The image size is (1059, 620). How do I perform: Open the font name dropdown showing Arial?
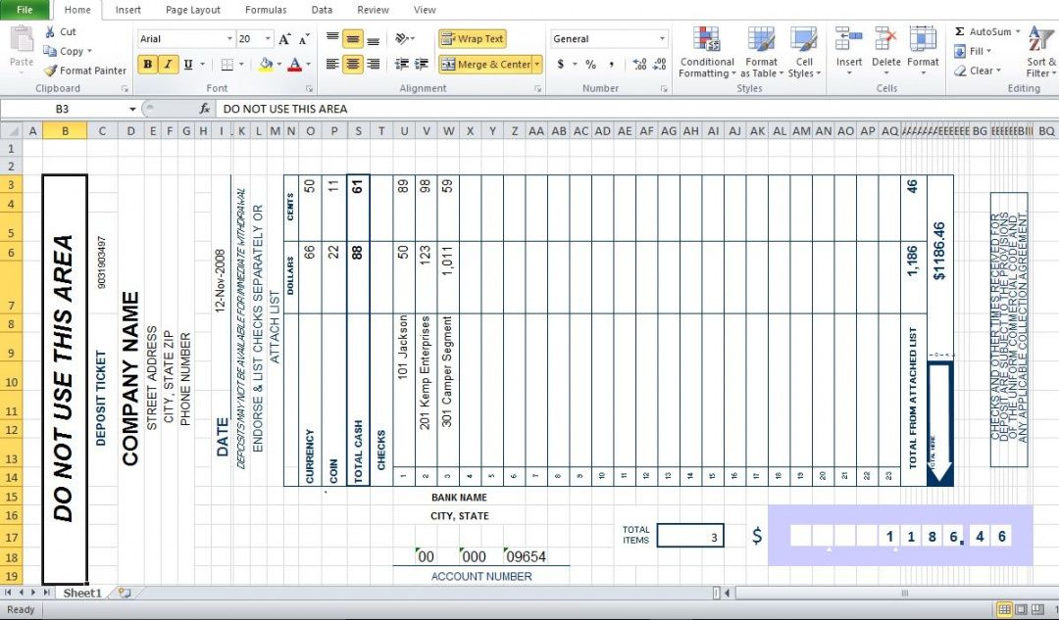click(x=230, y=39)
